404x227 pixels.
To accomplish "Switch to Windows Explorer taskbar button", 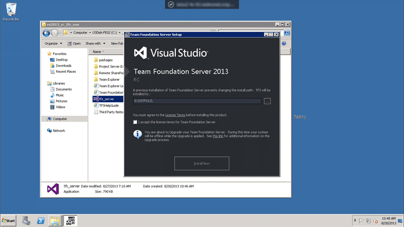I will point(55,221).
